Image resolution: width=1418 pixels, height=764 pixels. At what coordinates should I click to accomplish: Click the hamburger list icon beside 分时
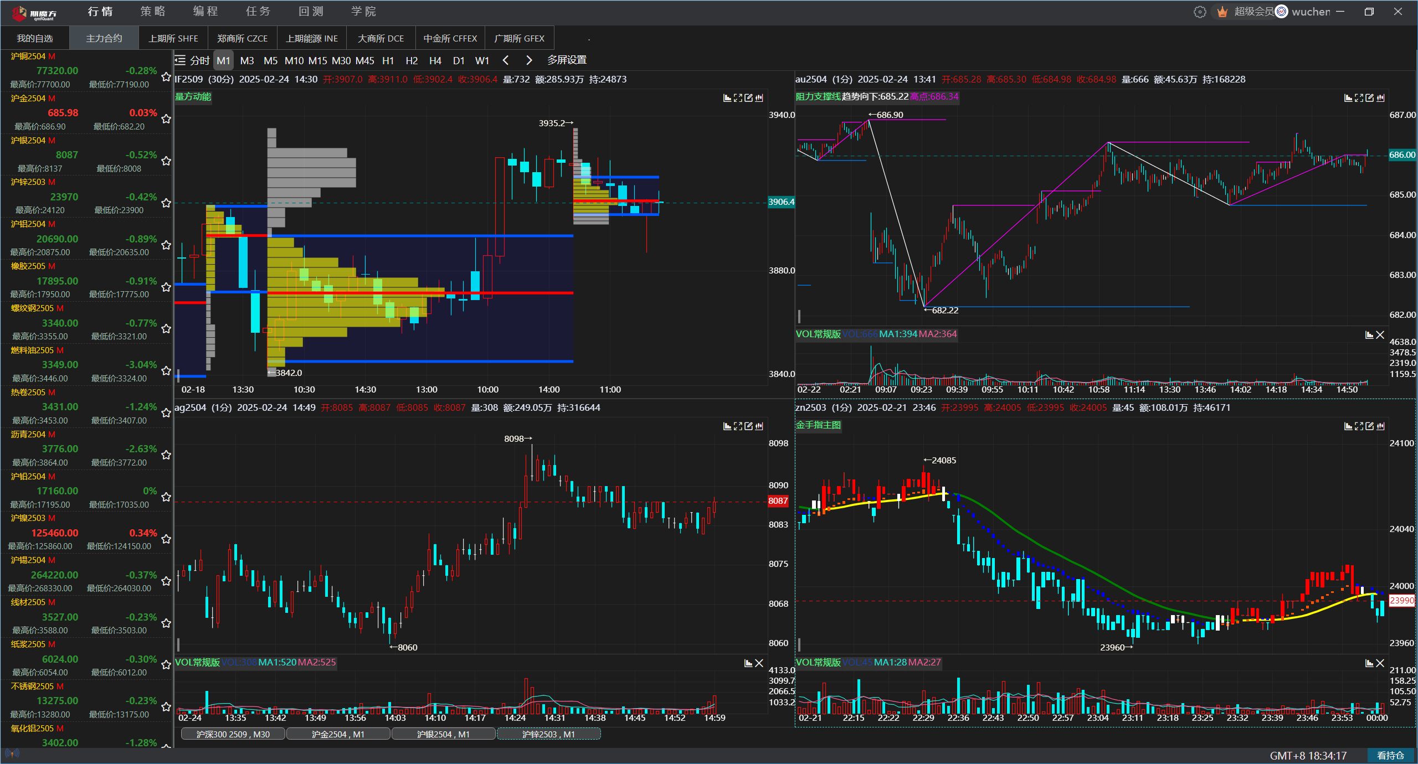click(x=180, y=60)
